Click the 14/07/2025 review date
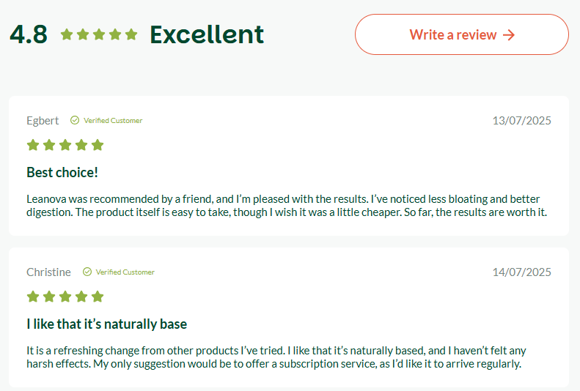 coord(521,272)
